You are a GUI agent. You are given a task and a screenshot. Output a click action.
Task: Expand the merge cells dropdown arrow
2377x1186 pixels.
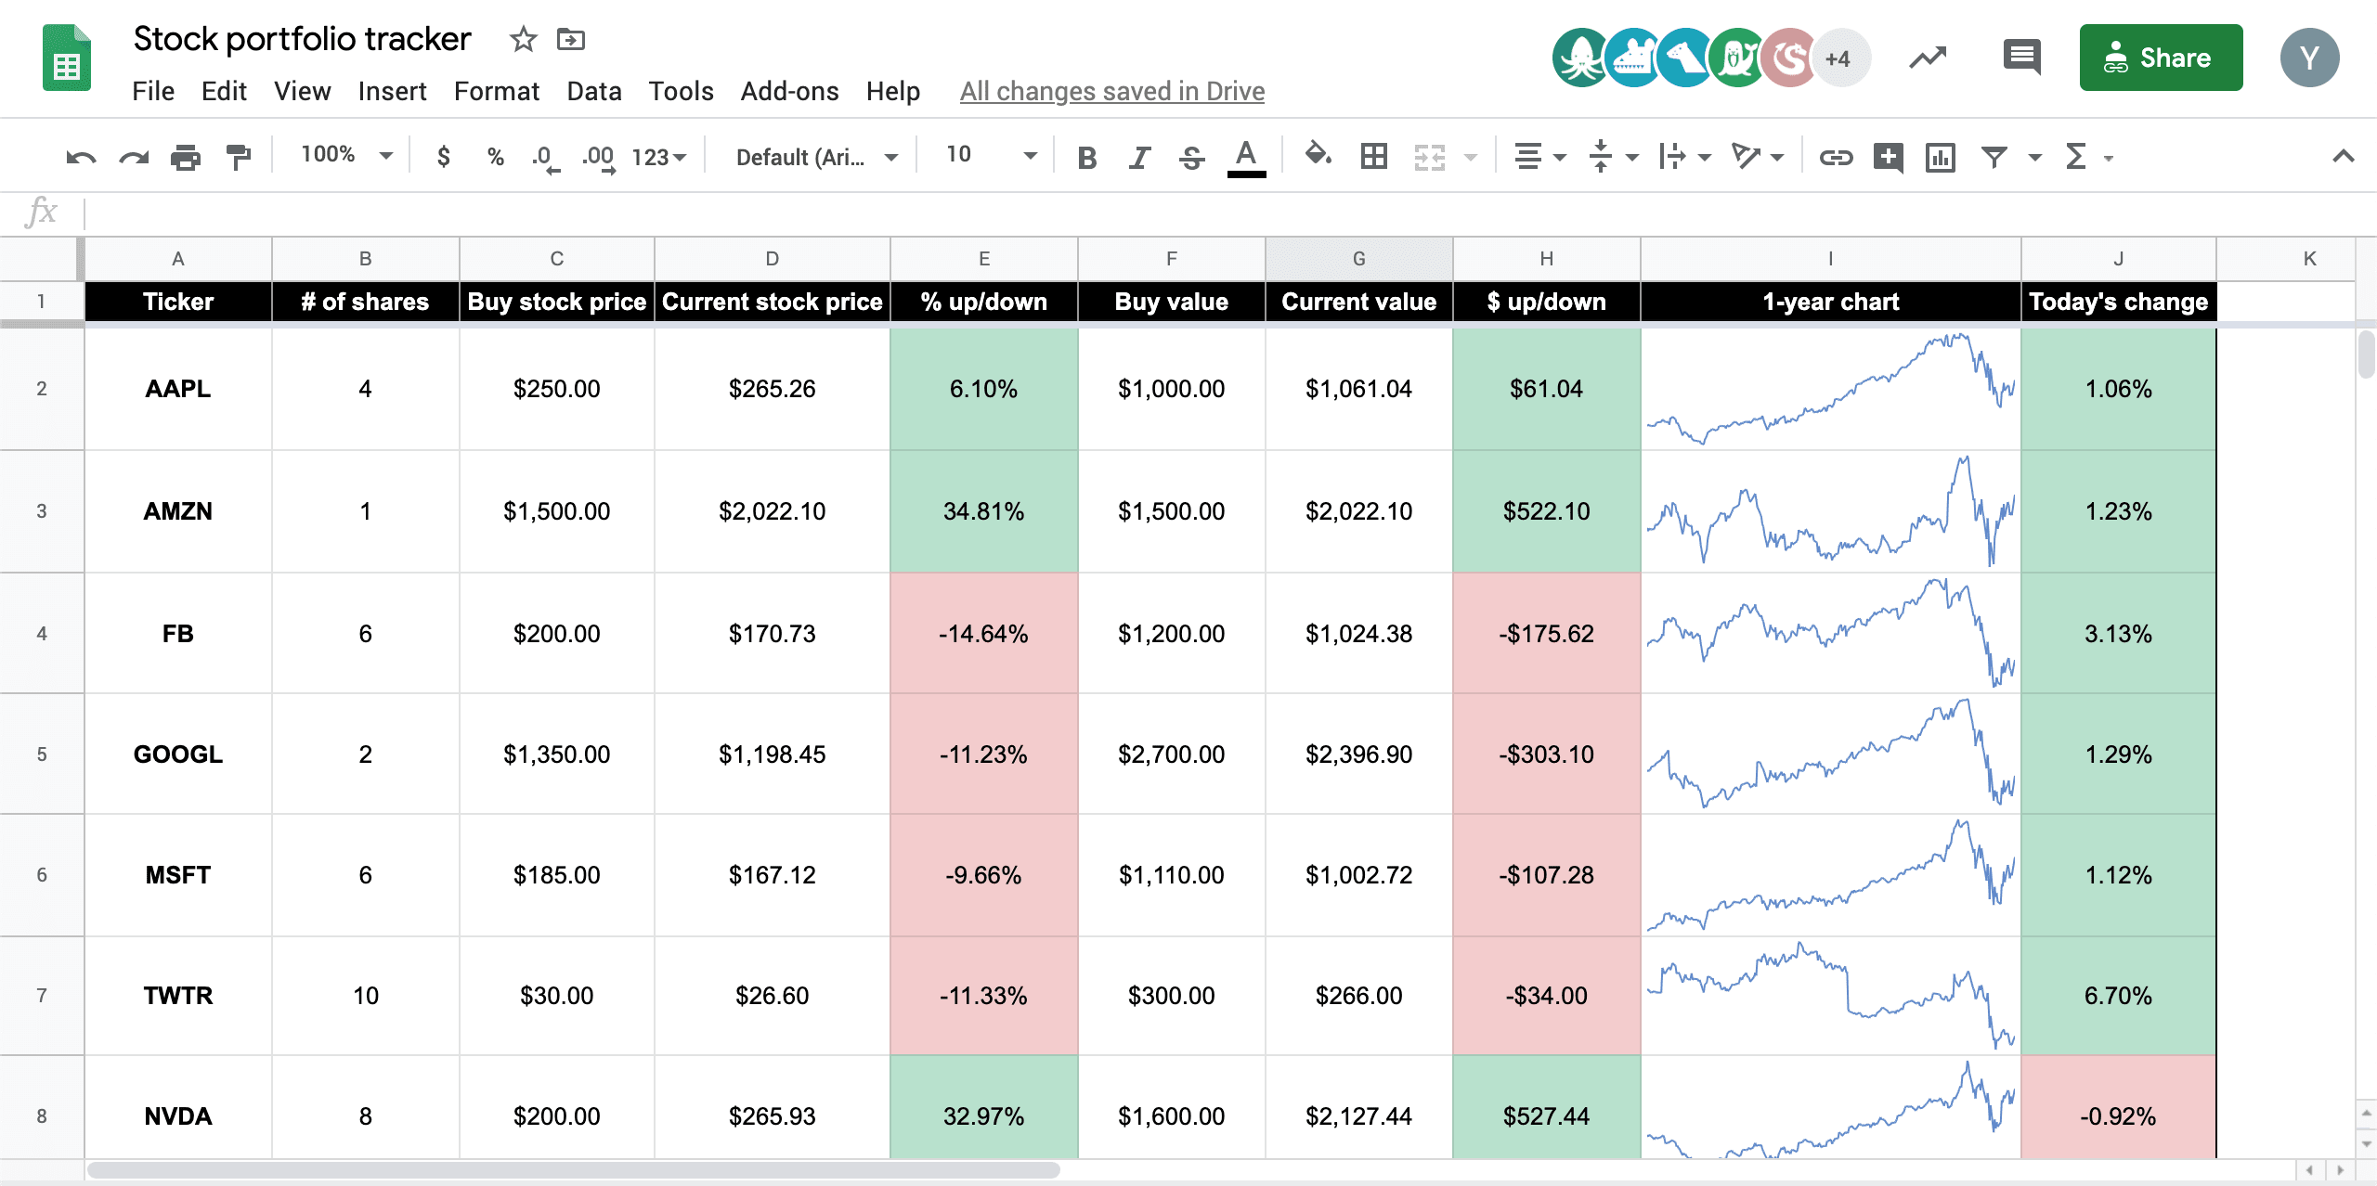pyautogui.click(x=1471, y=158)
